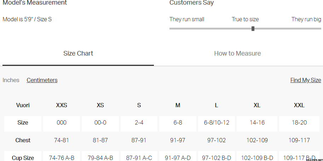Viewport: 323px width, 161px height.
Task: Click the XL column header
Action: coord(257,105)
